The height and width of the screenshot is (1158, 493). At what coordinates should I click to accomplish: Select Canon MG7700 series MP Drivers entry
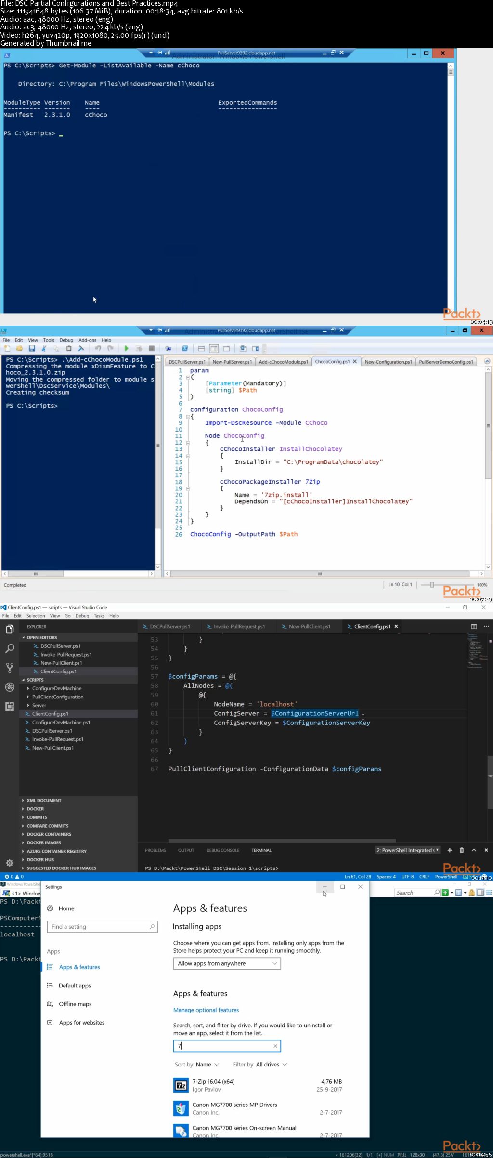[x=258, y=1108]
